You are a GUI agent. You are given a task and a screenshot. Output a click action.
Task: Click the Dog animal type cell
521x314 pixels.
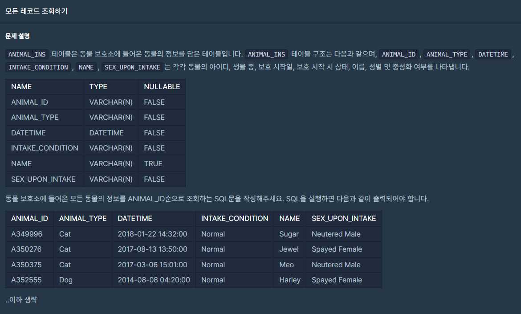click(66, 280)
